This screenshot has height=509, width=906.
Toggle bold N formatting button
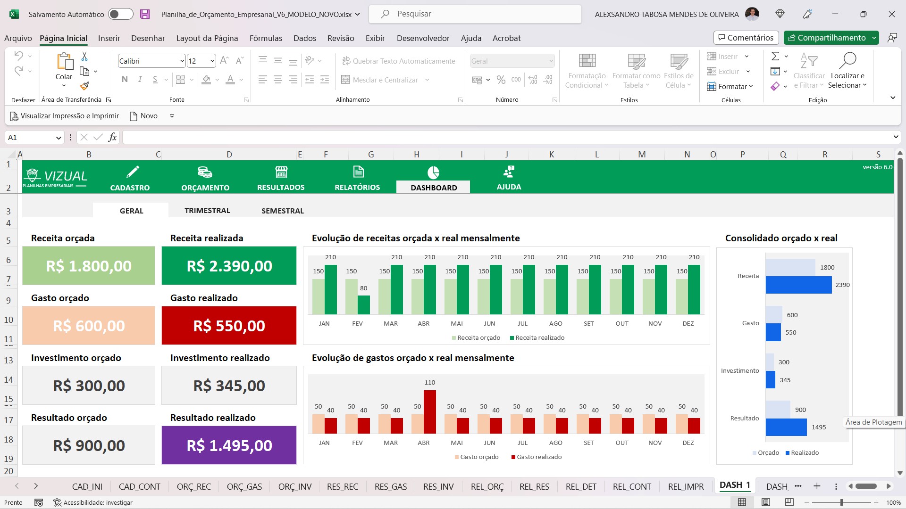coord(125,80)
